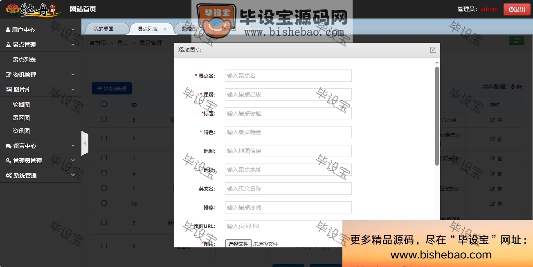Check the checkbox for row ID 7
The width and height of the screenshot is (533, 267).
click(104, 222)
